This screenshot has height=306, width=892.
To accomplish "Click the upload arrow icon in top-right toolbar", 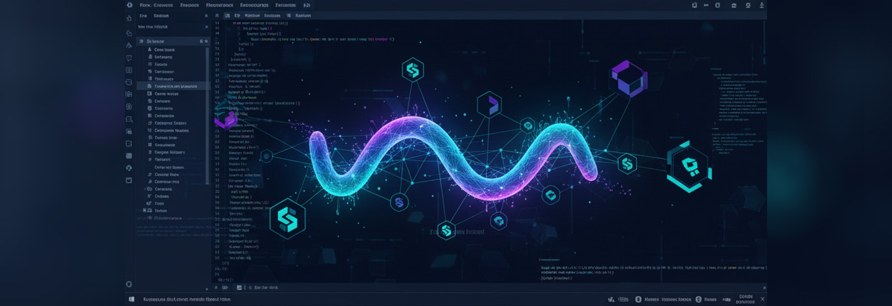I will click(762, 5).
